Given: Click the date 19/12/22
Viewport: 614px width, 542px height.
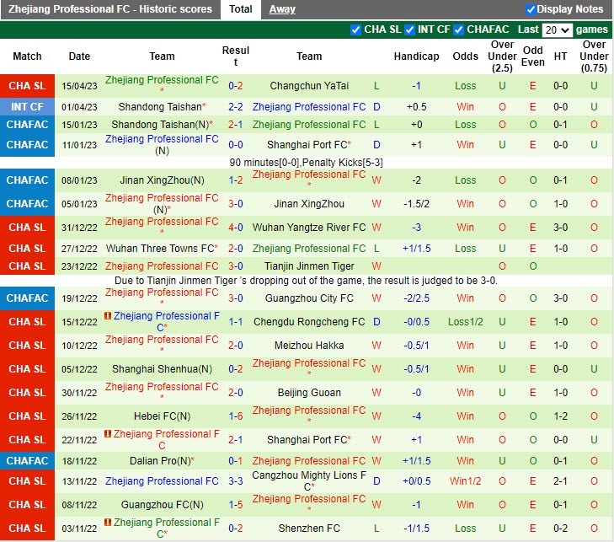Looking at the screenshot, I should (x=79, y=298).
